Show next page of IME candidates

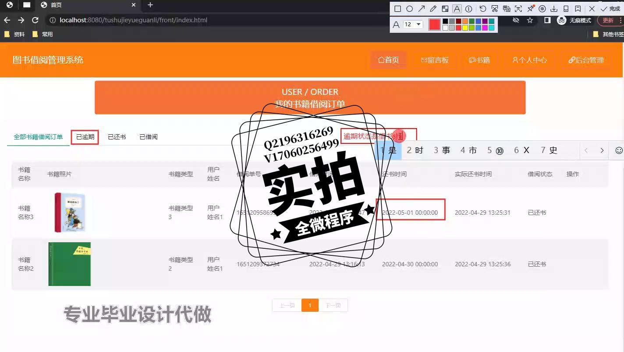click(x=602, y=150)
